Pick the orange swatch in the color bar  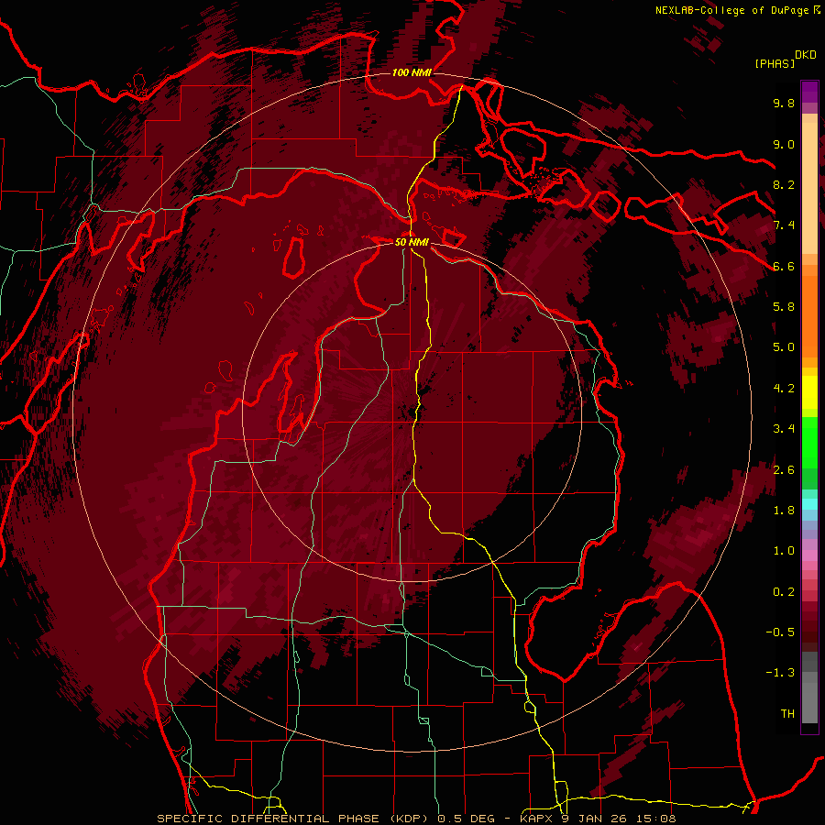[x=809, y=316]
